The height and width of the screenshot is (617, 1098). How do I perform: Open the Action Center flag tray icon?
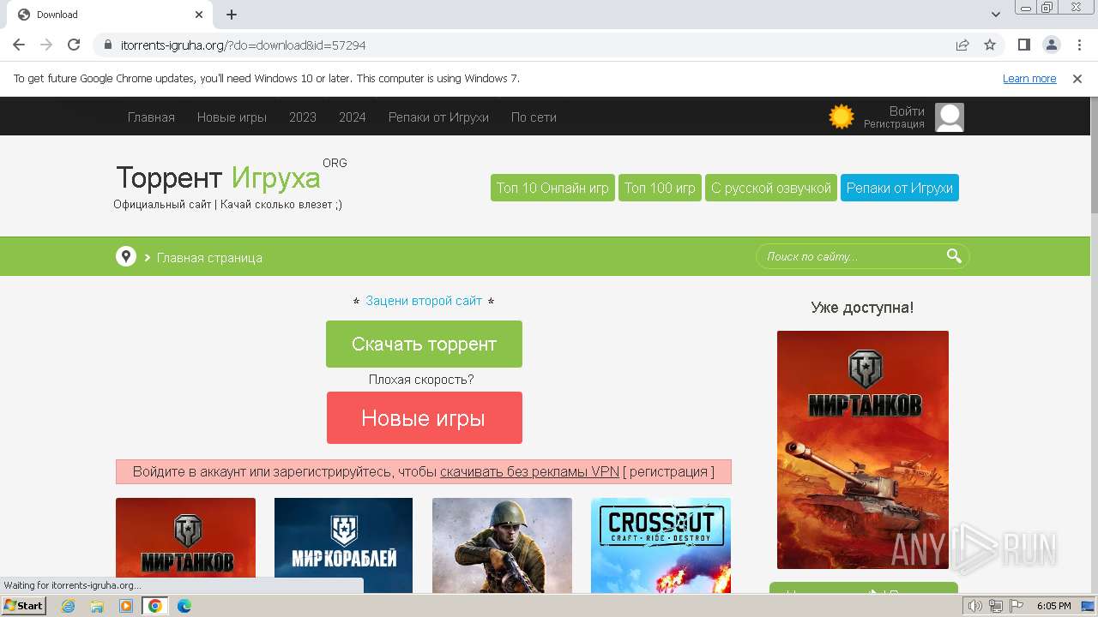click(1016, 606)
